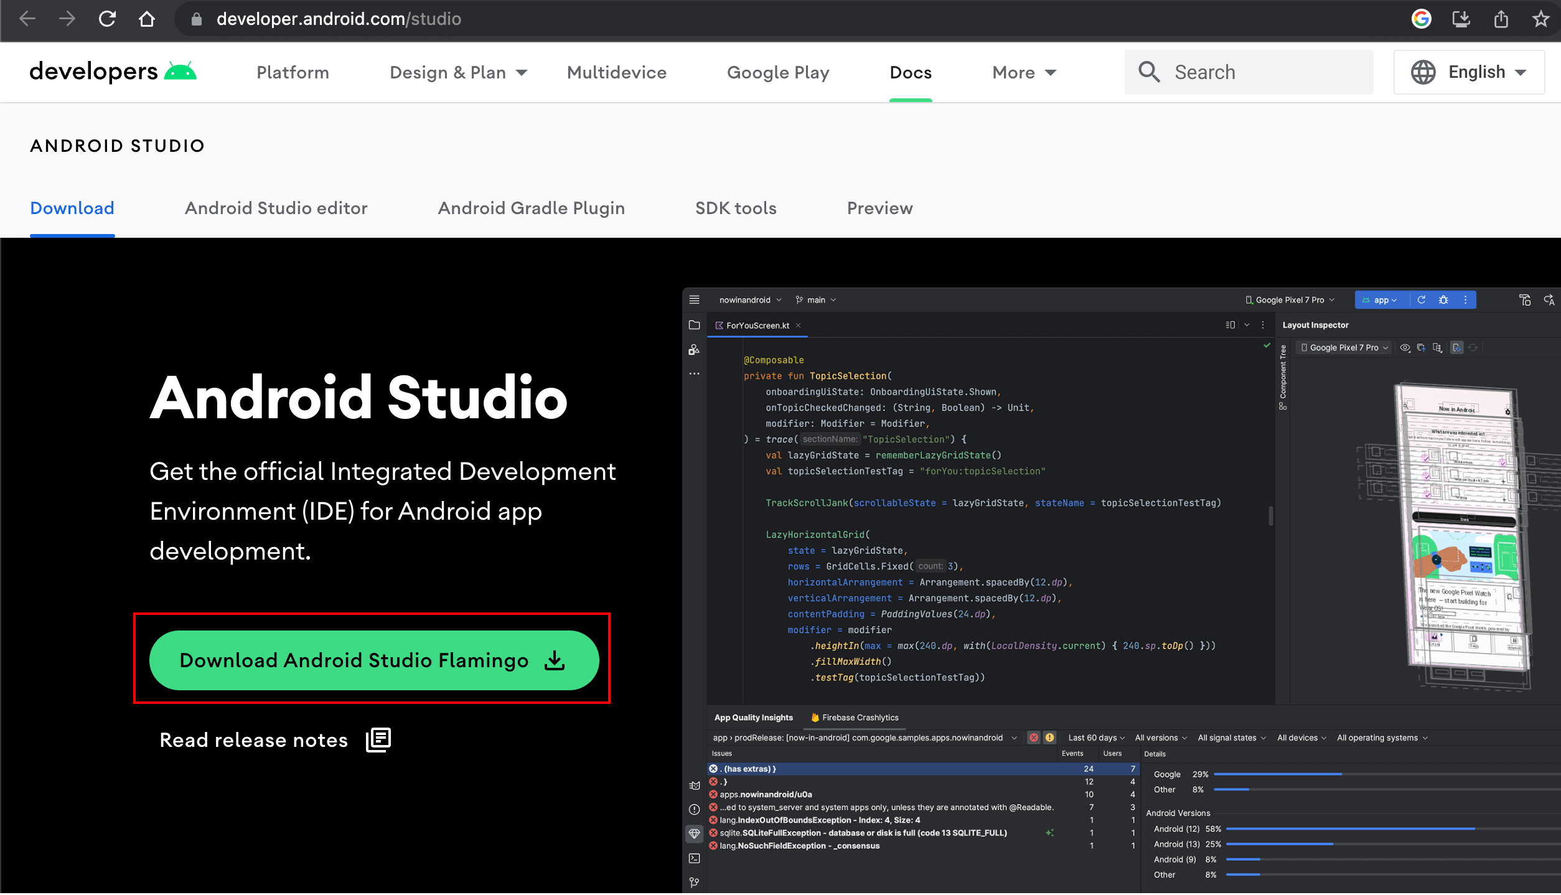Click the address bar URL
Image resolution: width=1561 pixels, height=895 pixels.
[339, 19]
